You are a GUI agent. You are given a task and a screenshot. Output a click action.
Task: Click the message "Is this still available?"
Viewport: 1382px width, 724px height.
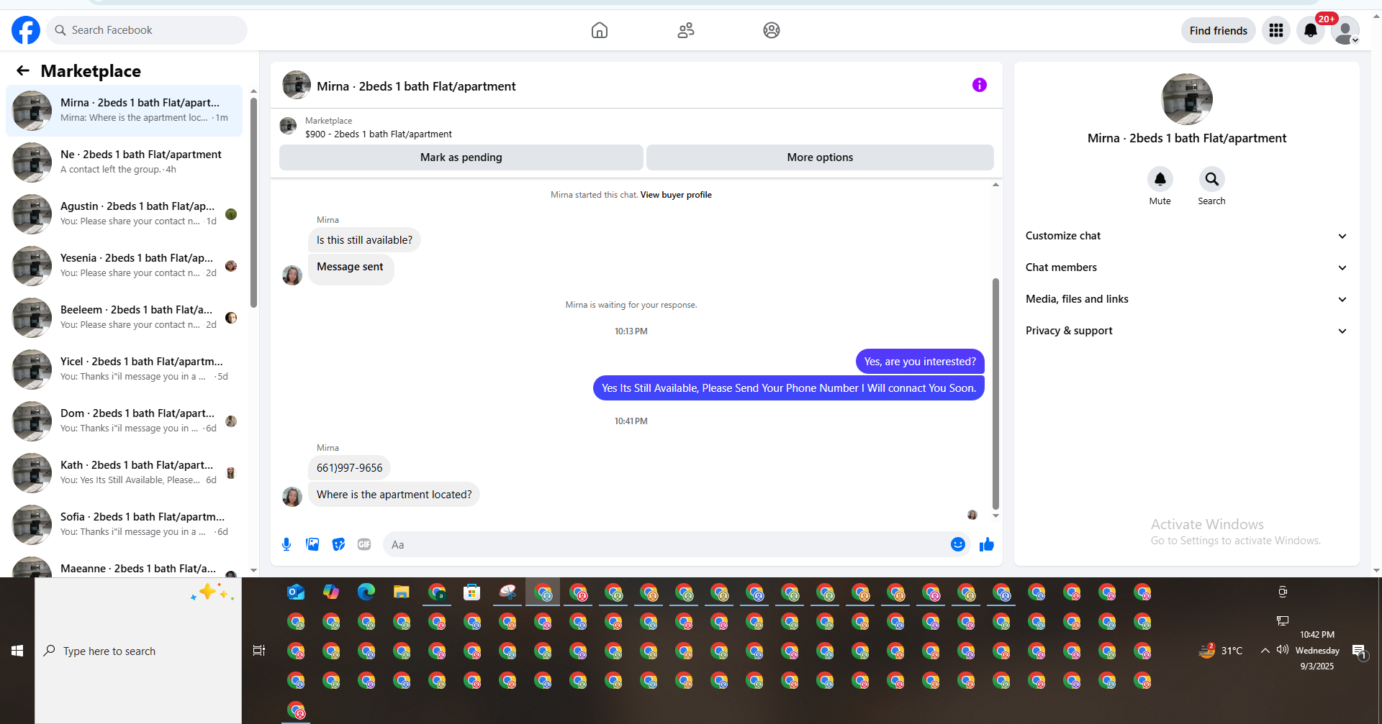click(x=364, y=240)
